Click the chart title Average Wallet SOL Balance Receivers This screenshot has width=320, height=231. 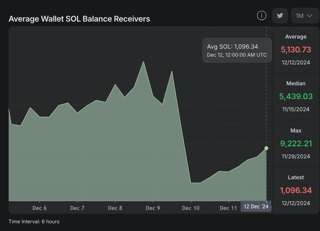(x=79, y=19)
